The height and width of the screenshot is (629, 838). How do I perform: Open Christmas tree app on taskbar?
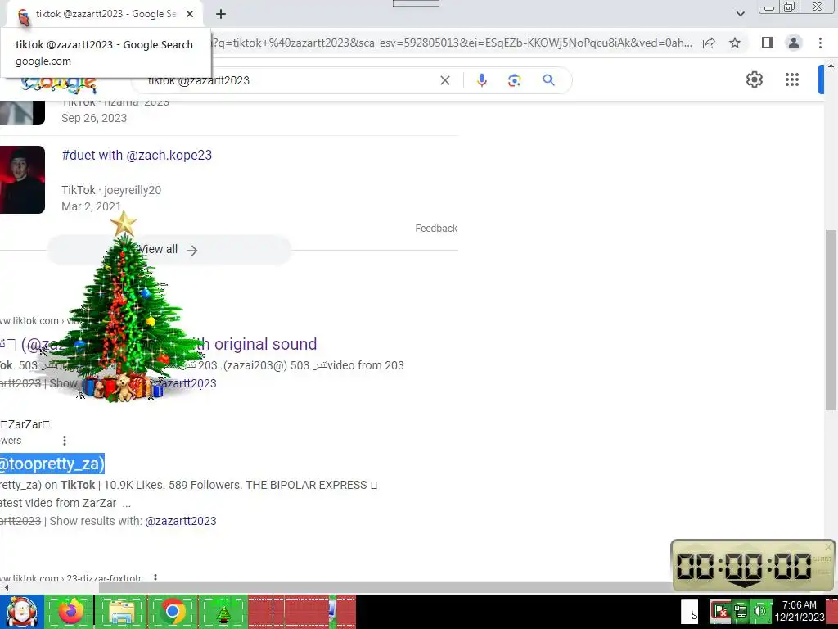[x=223, y=612]
